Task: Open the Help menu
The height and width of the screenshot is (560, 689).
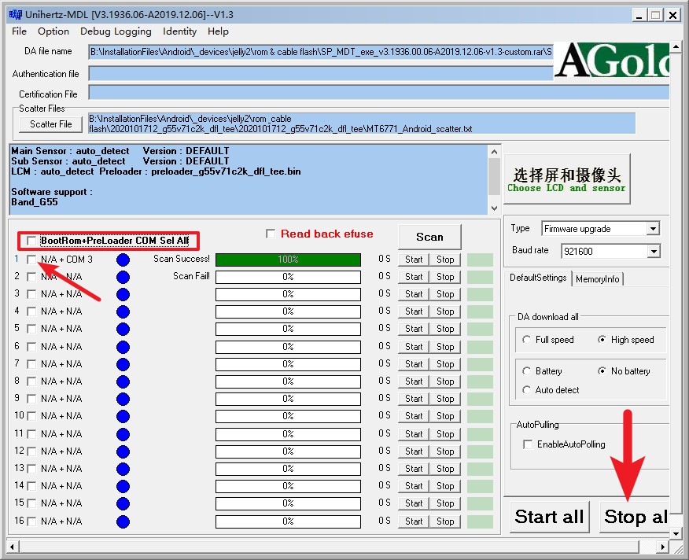Action: tap(218, 31)
